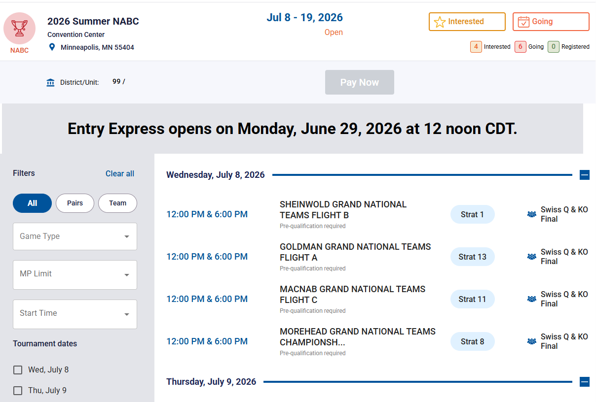Click the Clear all filters link
596x402 pixels.
click(x=120, y=173)
